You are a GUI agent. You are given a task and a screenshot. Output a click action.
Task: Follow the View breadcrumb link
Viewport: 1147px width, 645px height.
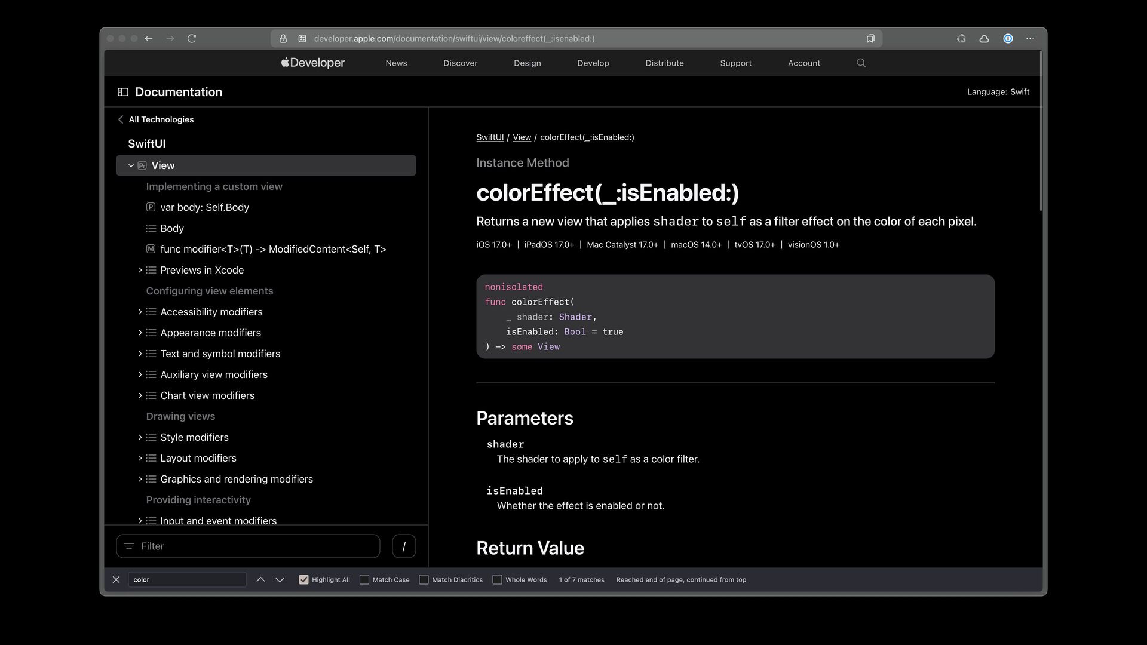[x=522, y=137]
